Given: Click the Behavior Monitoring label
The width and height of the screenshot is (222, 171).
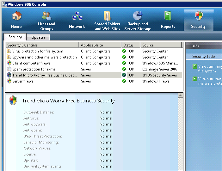Looking at the screenshot, I should point(41,142).
